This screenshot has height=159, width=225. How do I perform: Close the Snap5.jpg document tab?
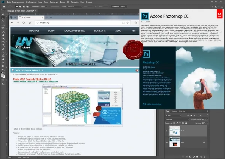pyautogui.click(x=36, y=11)
